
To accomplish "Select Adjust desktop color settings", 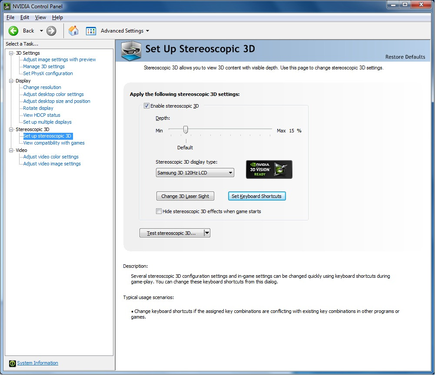I will pos(53,94).
